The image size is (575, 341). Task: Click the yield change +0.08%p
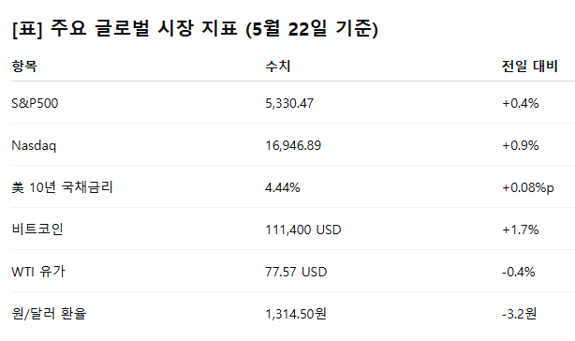pos(527,187)
